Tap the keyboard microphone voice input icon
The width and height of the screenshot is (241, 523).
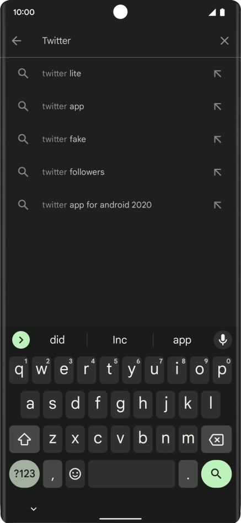point(223,340)
